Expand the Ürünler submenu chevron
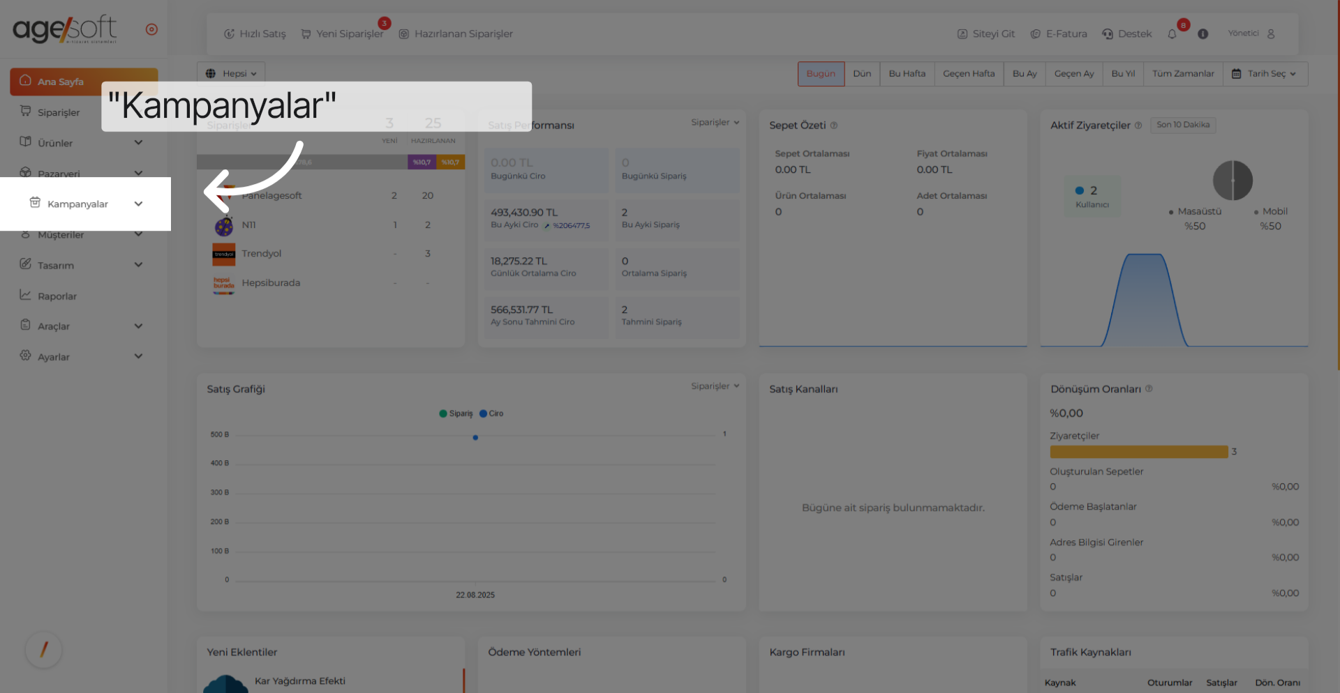The height and width of the screenshot is (693, 1340). pyautogui.click(x=138, y=142)
